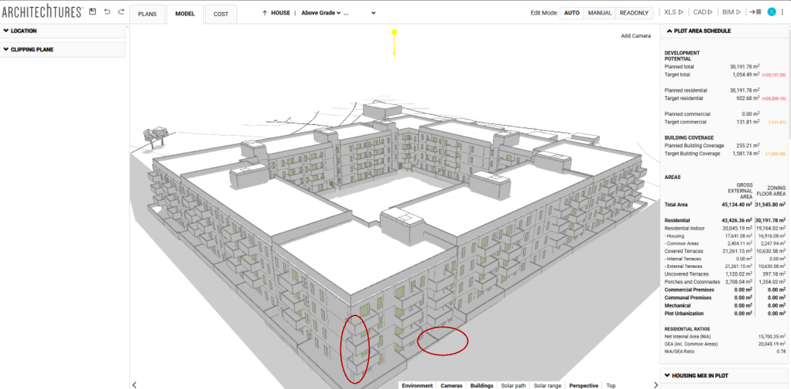Open the PLANS tab

(147, 13)
